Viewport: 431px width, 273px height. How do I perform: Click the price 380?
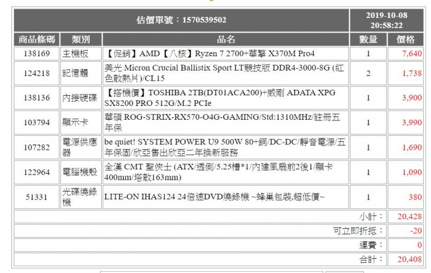point(415,197)
